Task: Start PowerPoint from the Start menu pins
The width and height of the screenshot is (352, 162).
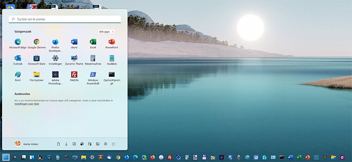Action: [x=112, y=43]
